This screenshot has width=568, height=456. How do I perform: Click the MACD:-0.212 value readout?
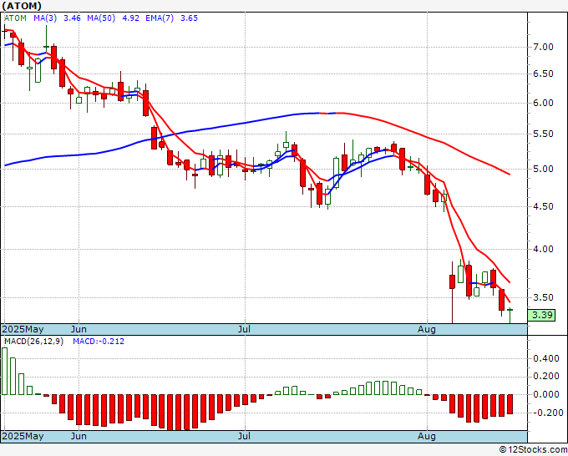pyautogui.click(x=99, y=342)
